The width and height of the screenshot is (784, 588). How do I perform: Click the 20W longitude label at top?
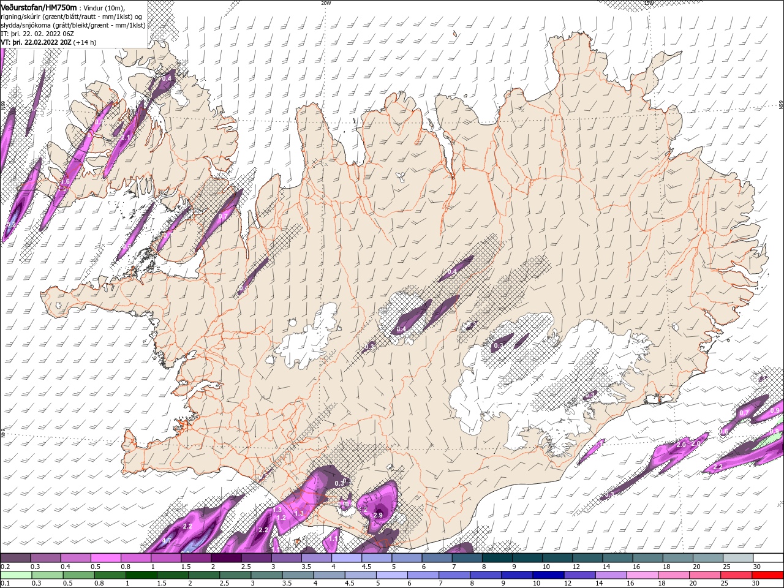coord(326,3)
